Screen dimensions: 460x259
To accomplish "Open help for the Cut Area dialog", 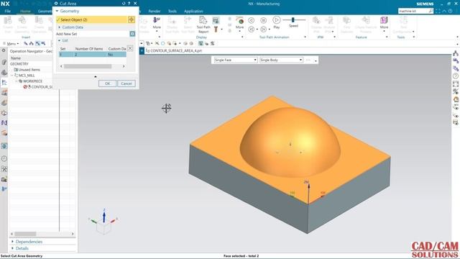I will point(129,4).
